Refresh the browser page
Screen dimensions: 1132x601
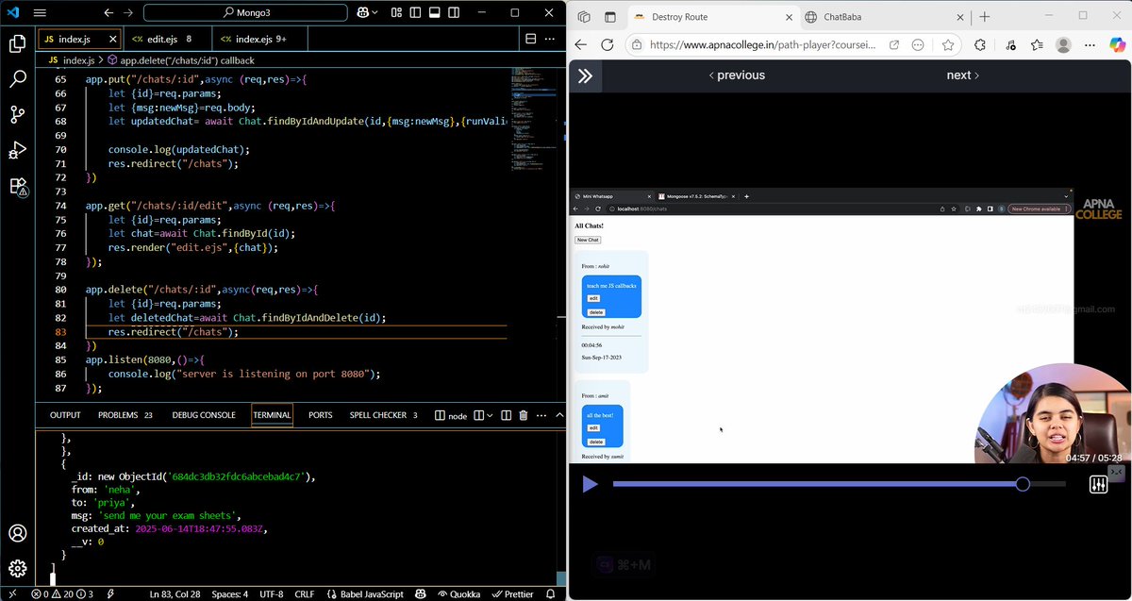pos(608,44)
